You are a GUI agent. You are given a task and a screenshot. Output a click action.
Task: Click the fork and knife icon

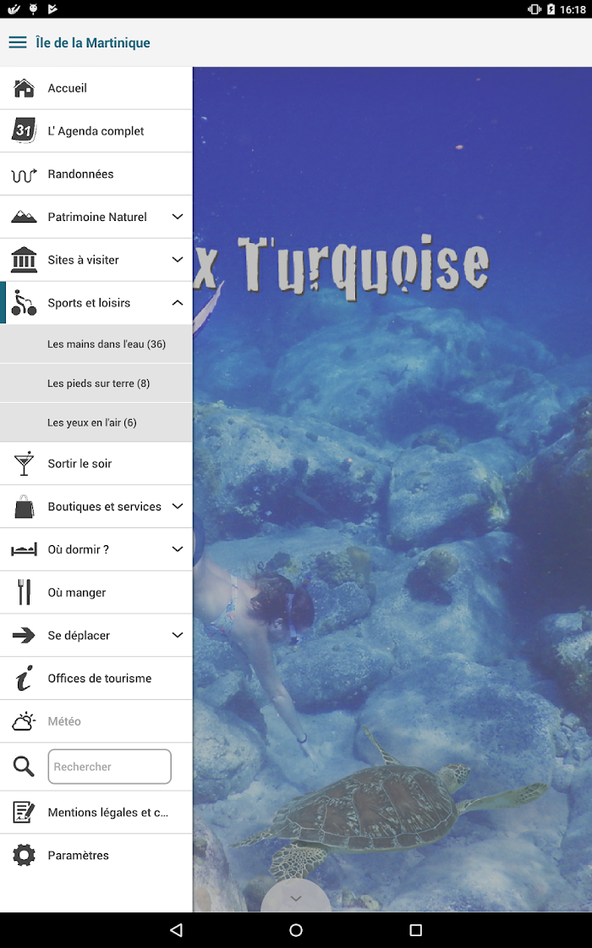[x=24, y=592]
